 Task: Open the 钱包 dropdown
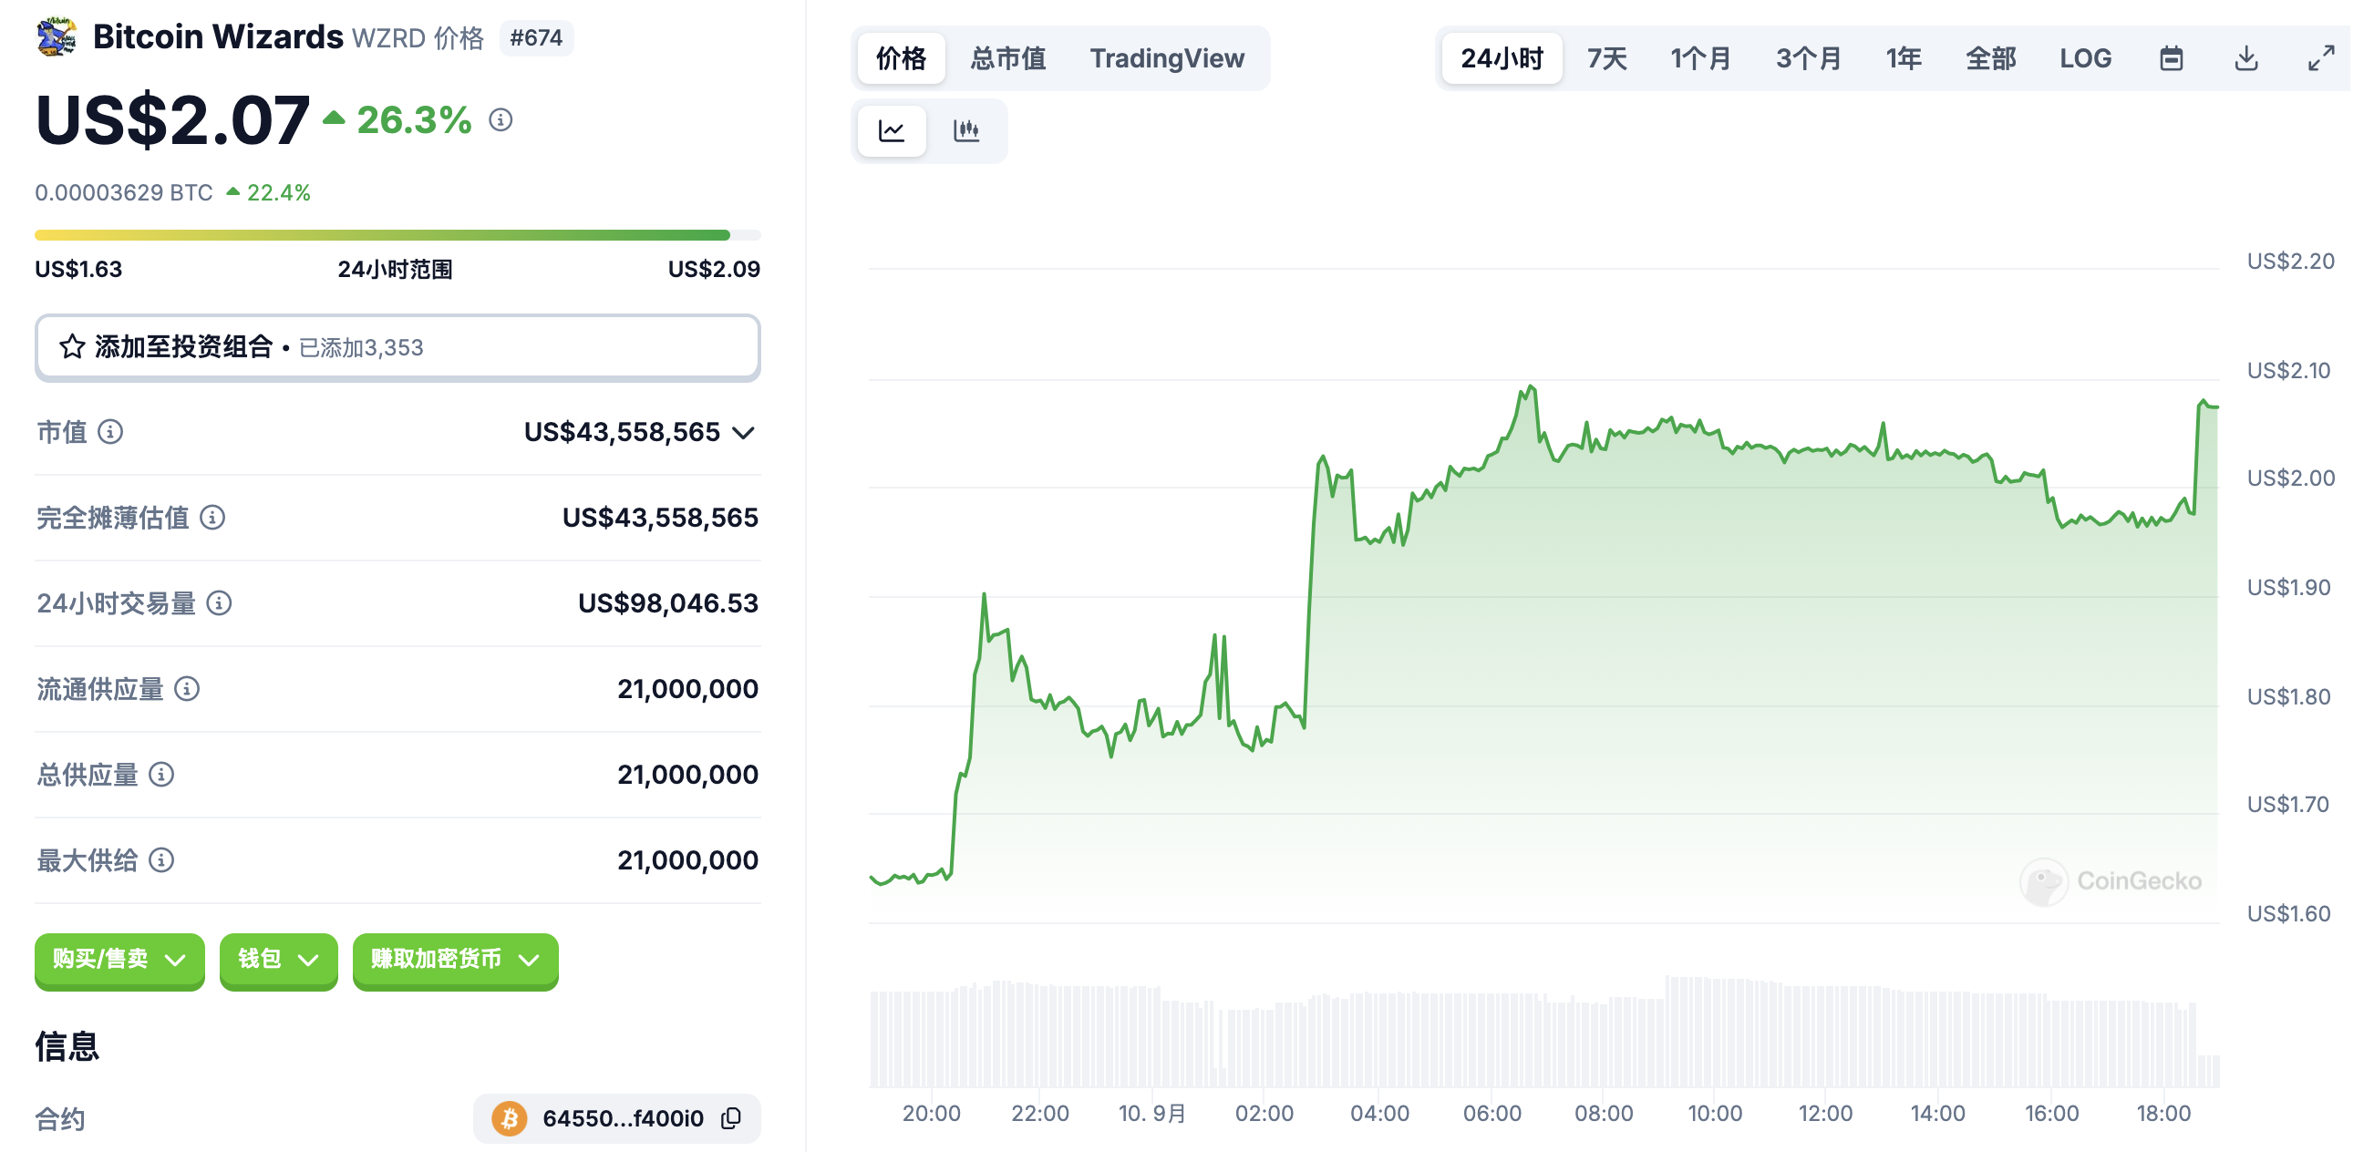[277, 960]
